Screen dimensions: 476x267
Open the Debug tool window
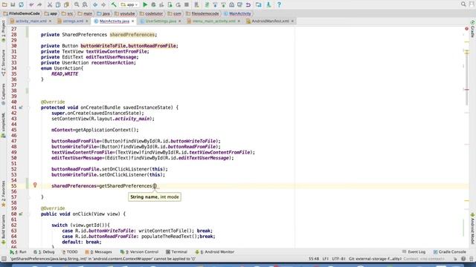[44, 252]
